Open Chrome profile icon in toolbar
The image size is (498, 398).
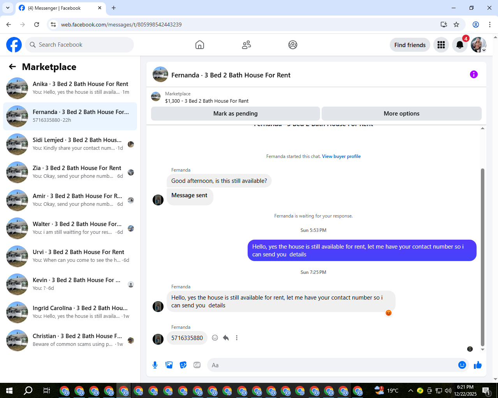coord(476,25)
